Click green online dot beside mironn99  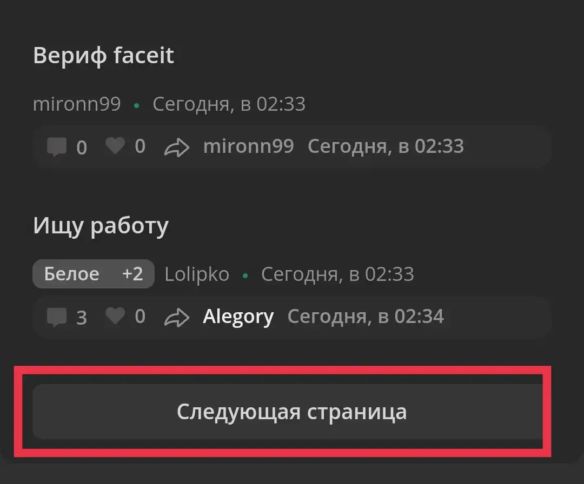[137, 106]
